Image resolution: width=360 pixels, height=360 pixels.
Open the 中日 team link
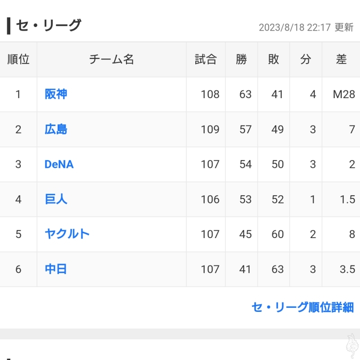[56, 269]
